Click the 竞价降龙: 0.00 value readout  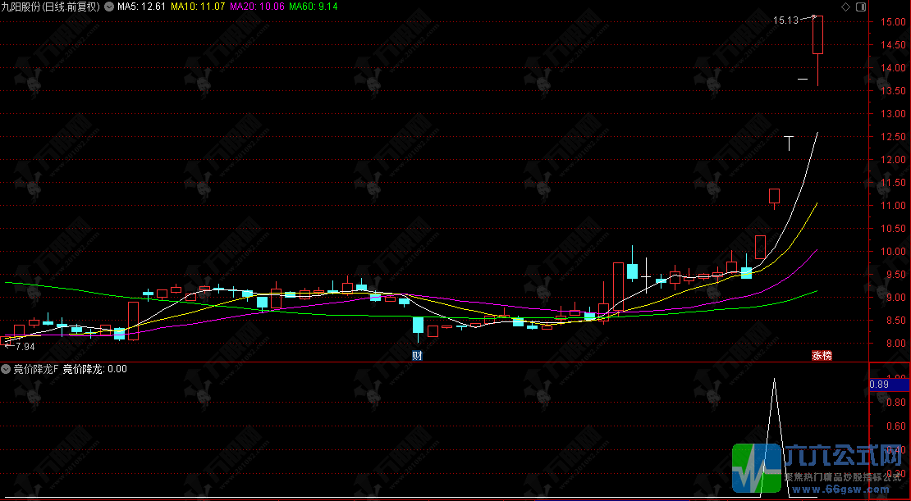click(94, 369)
